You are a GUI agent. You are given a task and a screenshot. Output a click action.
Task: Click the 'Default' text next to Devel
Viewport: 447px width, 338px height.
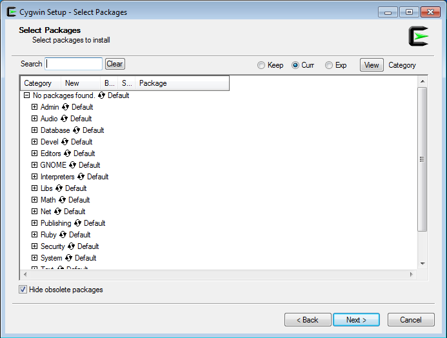81,142
